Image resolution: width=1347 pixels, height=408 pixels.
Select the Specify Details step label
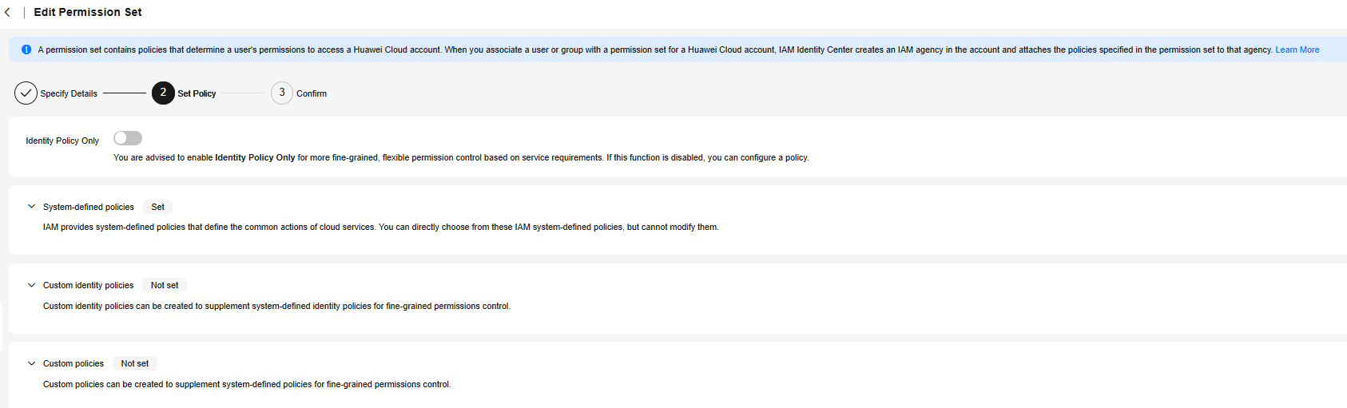click(69, 93)
